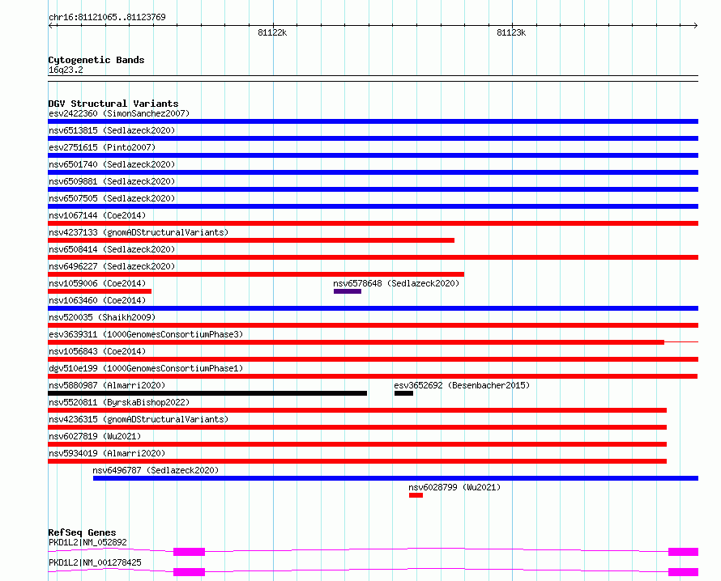
Task: Select nsv4236315 (gnomADStructuralVariants) label
Action: (x=139, y=419)
